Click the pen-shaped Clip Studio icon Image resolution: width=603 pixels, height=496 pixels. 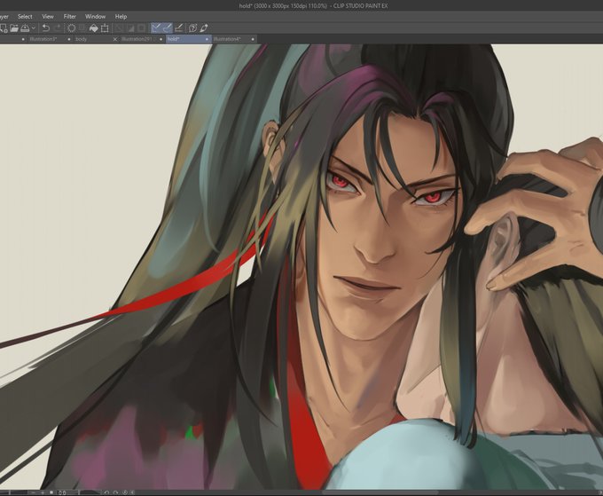tap(204, 28)
